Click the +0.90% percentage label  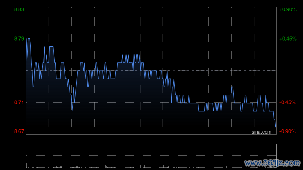288,9
